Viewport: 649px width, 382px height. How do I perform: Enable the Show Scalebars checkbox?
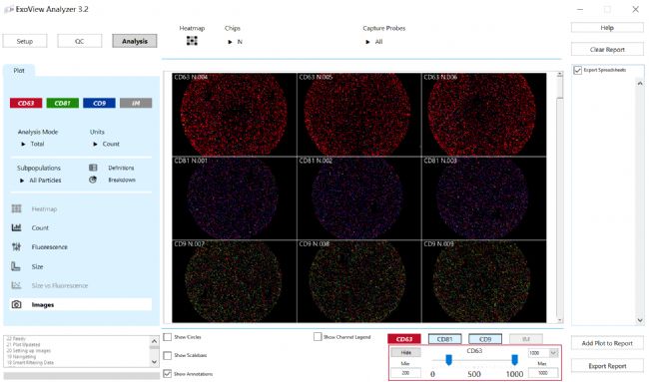pos(168,355)
